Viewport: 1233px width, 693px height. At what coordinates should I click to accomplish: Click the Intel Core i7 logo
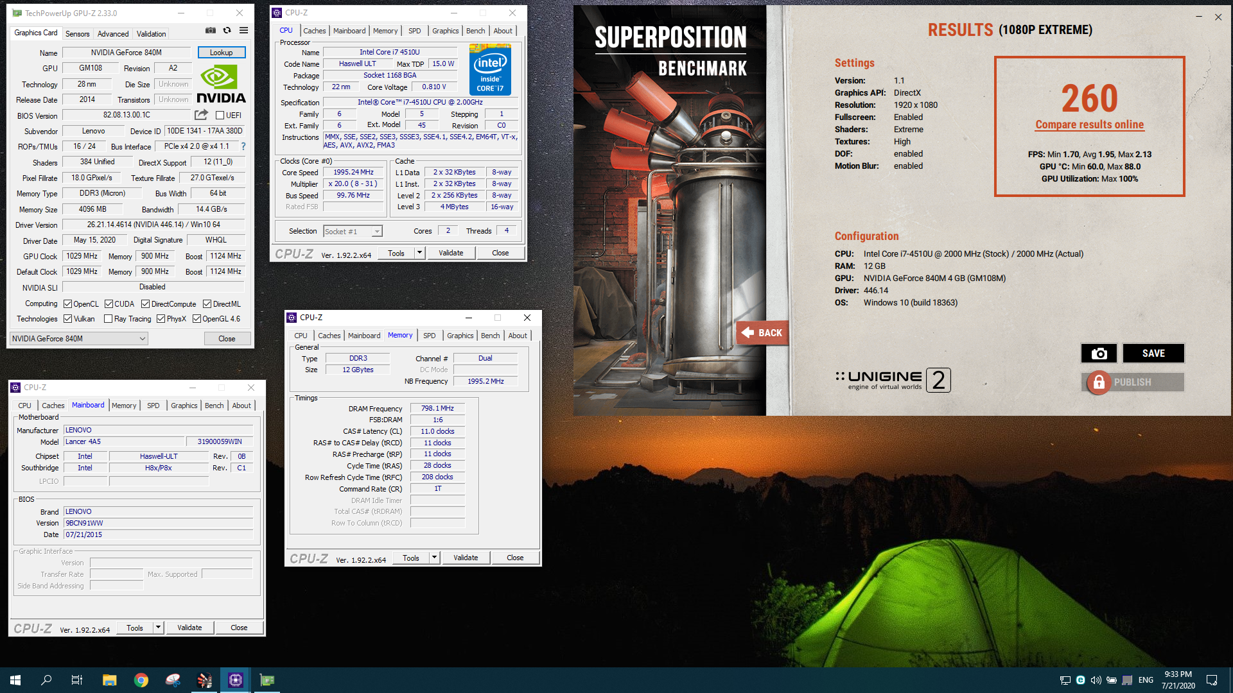click(x=490, y=69)
